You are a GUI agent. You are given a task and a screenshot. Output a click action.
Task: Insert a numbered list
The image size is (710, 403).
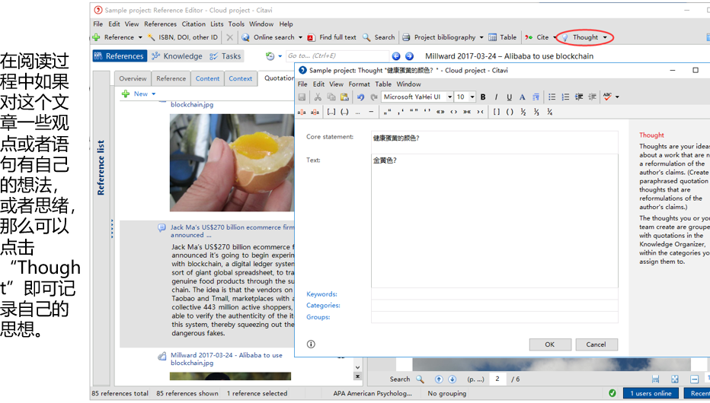[x=565, y=97]
